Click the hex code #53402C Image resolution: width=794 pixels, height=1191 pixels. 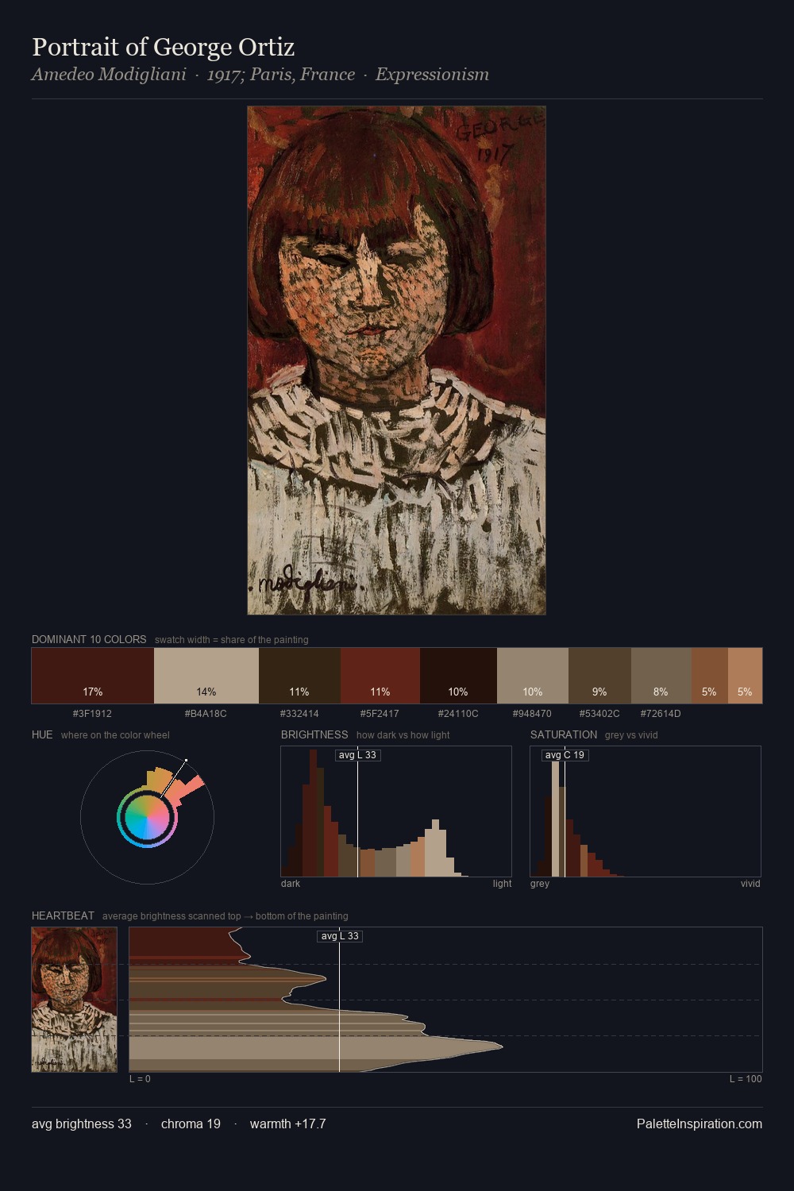click(599, 714)
